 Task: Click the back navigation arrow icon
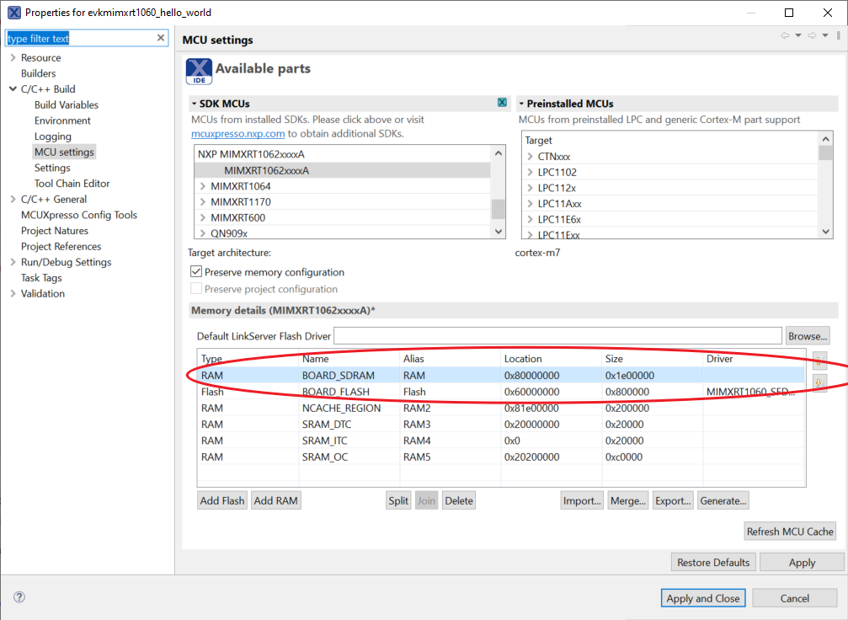pyautogui.click(x=785, y=35)
